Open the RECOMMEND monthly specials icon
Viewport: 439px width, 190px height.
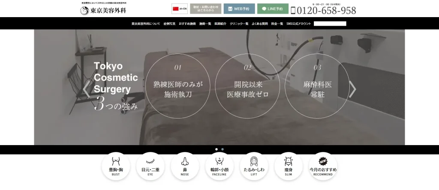(x=323, y=166)
